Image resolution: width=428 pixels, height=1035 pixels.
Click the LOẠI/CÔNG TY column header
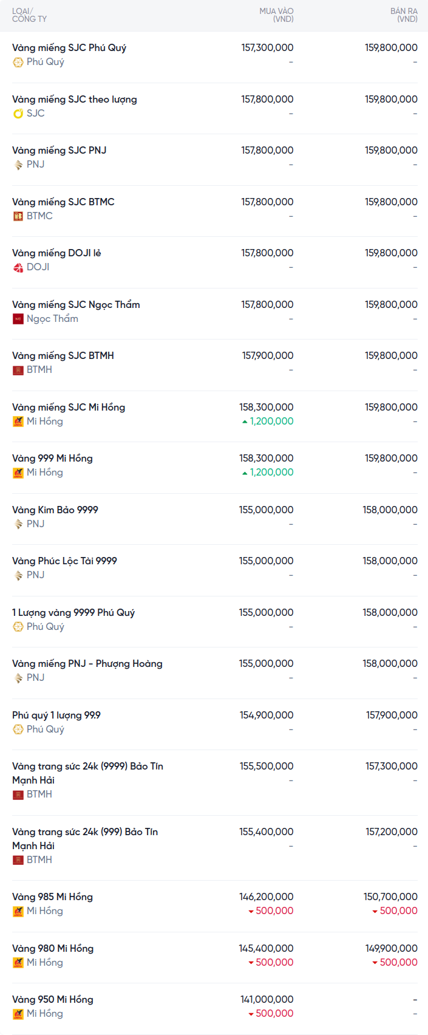tap(29, 15)
